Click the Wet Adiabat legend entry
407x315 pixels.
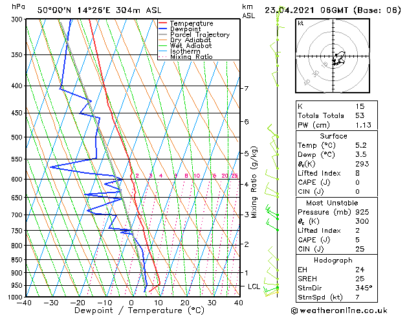(x=185, y=46)
